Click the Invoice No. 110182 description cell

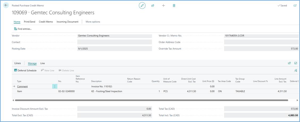pyautogui.click(x=102, y=86)
